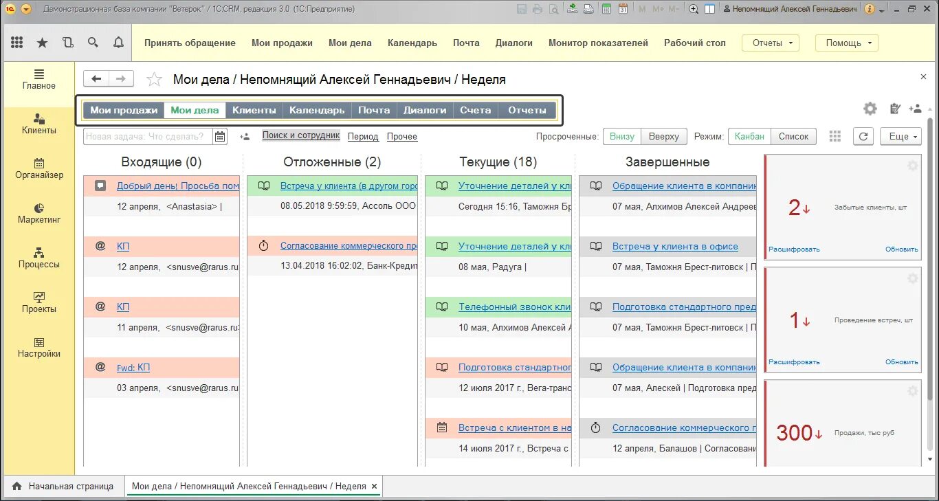Open the info icon in title bar
Image resolution: width=939 pixels, height=501 pixels.
[x=870, y=9]
